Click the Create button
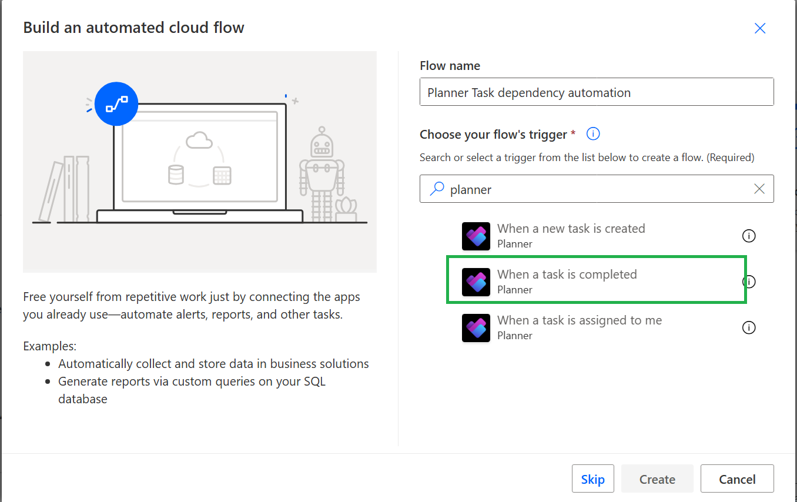The width and height of the screenshot is (797, 502). point(657,479)
